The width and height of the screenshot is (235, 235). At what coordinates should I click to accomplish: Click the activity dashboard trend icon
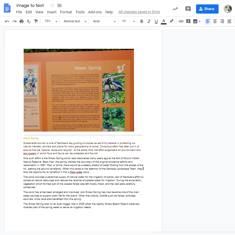point(175,9)
